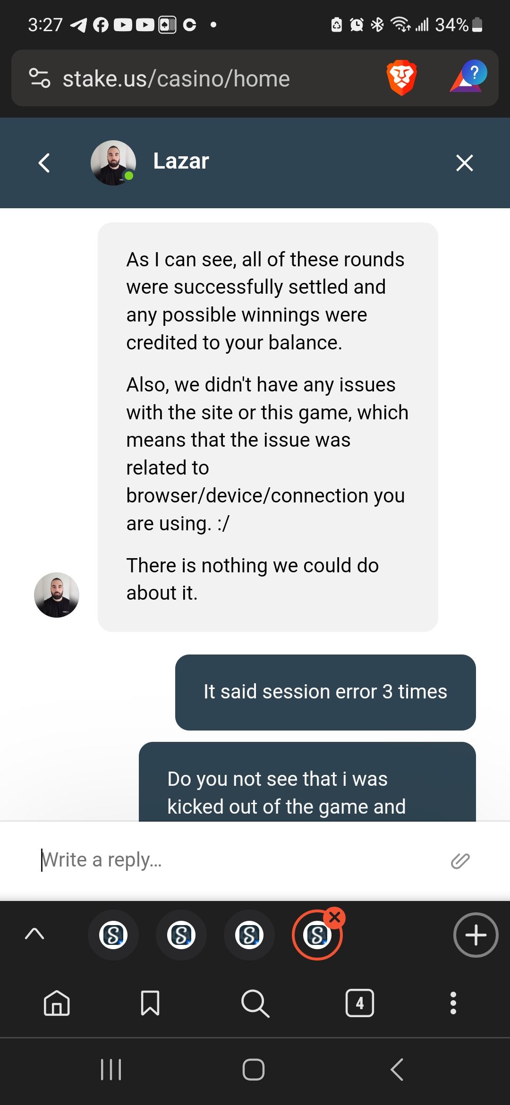Attach a file with paperclip icon

click(x=460, y=861)
